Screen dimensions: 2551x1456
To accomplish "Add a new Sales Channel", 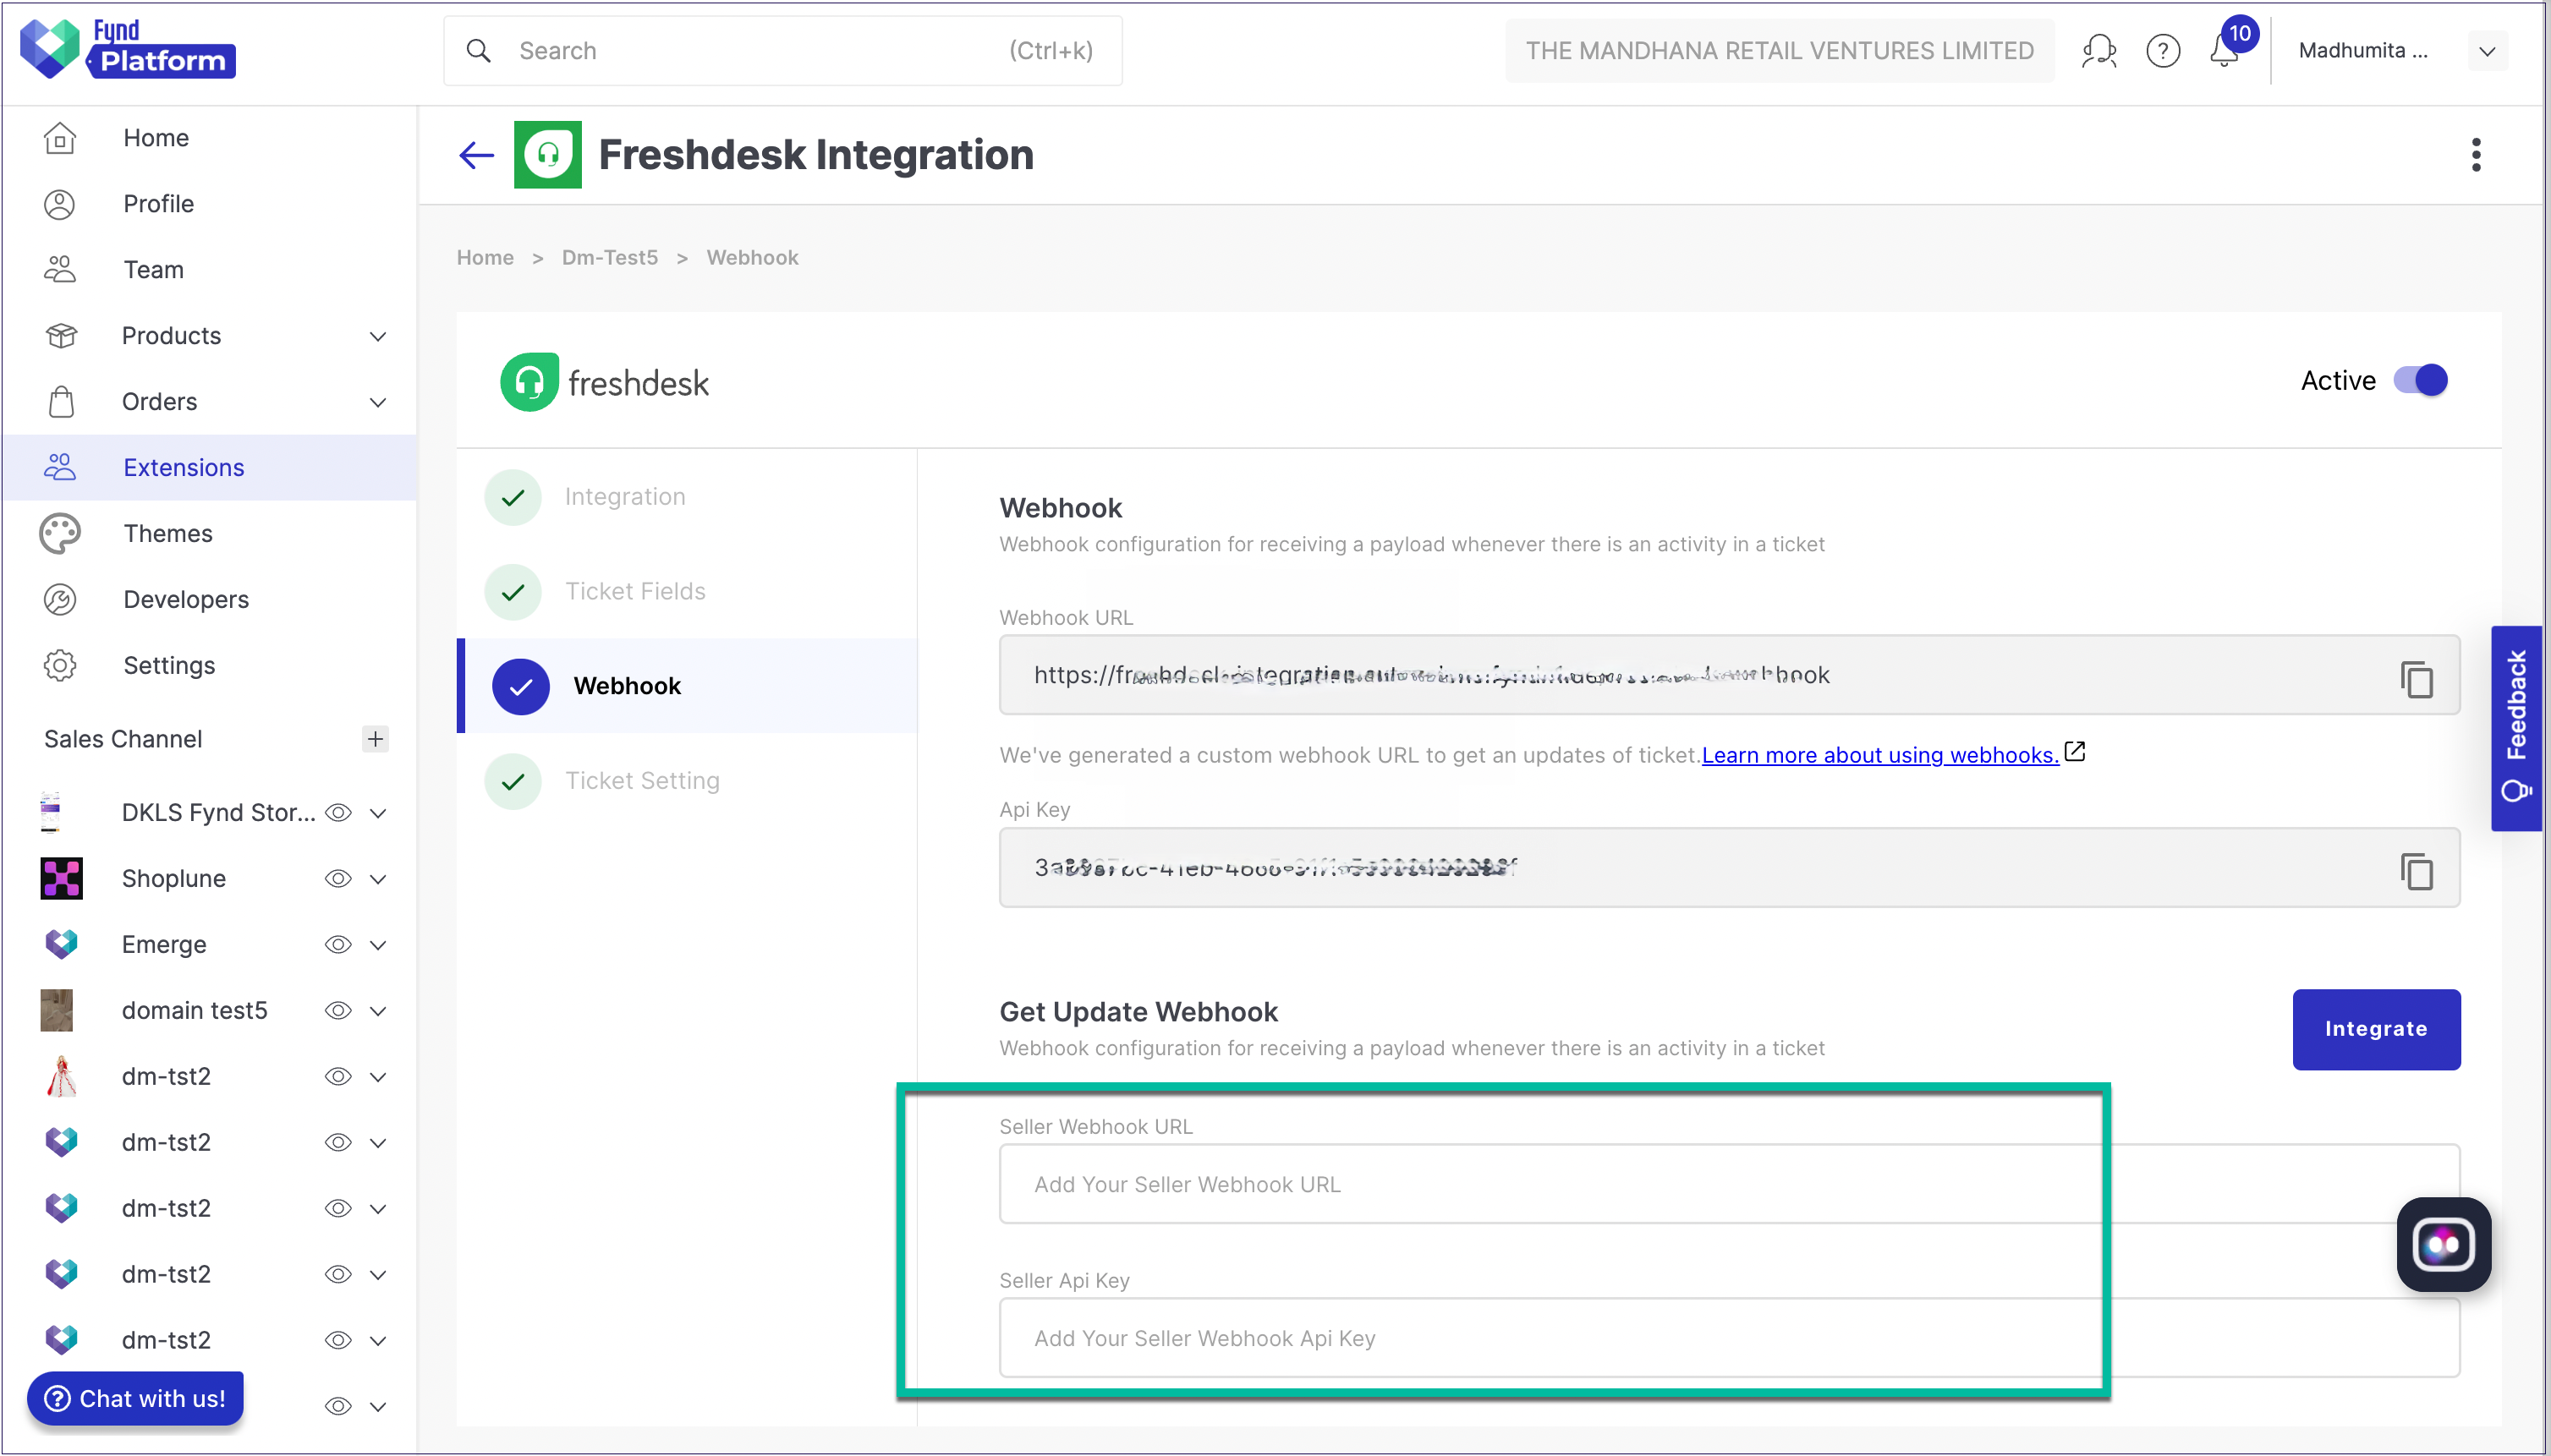I will point(376,738).
